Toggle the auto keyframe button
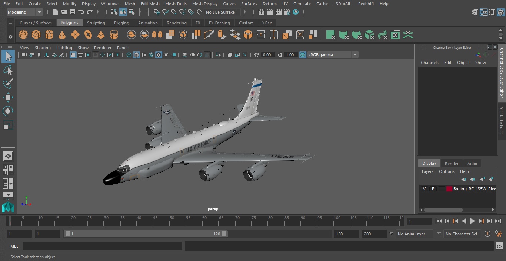The image size is (506, 261). point(487,234)
